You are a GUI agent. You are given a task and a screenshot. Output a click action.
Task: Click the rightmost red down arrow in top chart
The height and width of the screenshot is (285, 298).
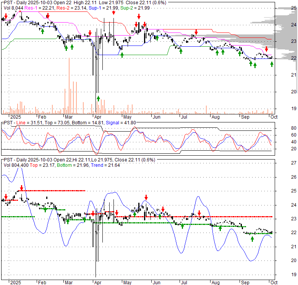click(x=267, y=49)
